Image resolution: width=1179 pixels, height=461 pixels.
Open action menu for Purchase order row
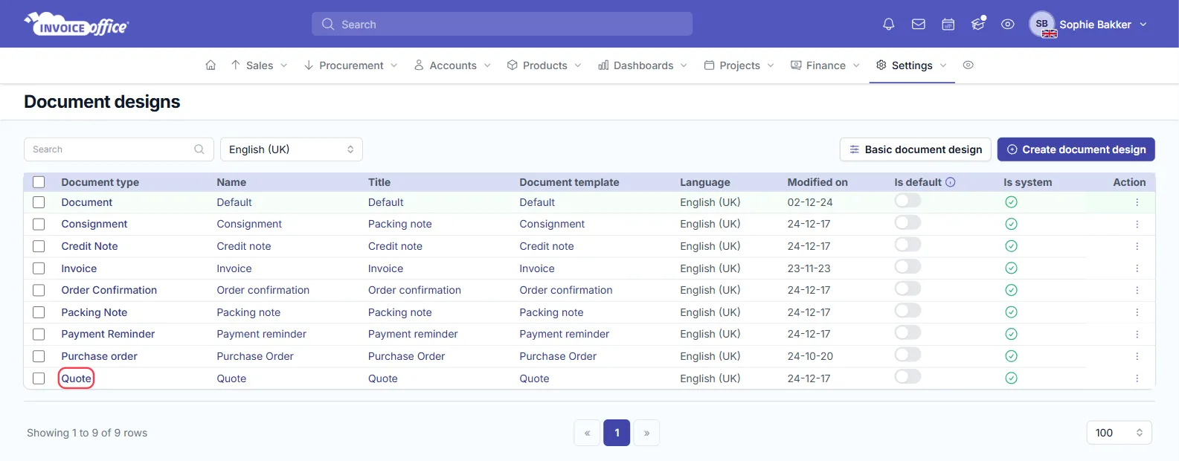point(1137,356)
